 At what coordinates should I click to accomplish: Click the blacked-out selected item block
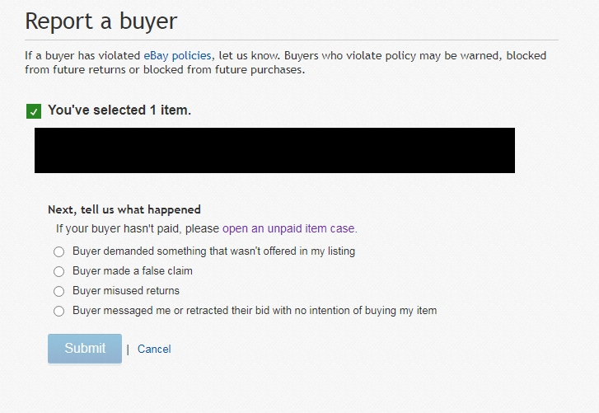(x=274, y=151)
